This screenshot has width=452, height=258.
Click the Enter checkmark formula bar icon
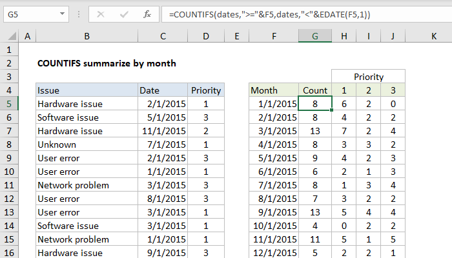[123, 13]
